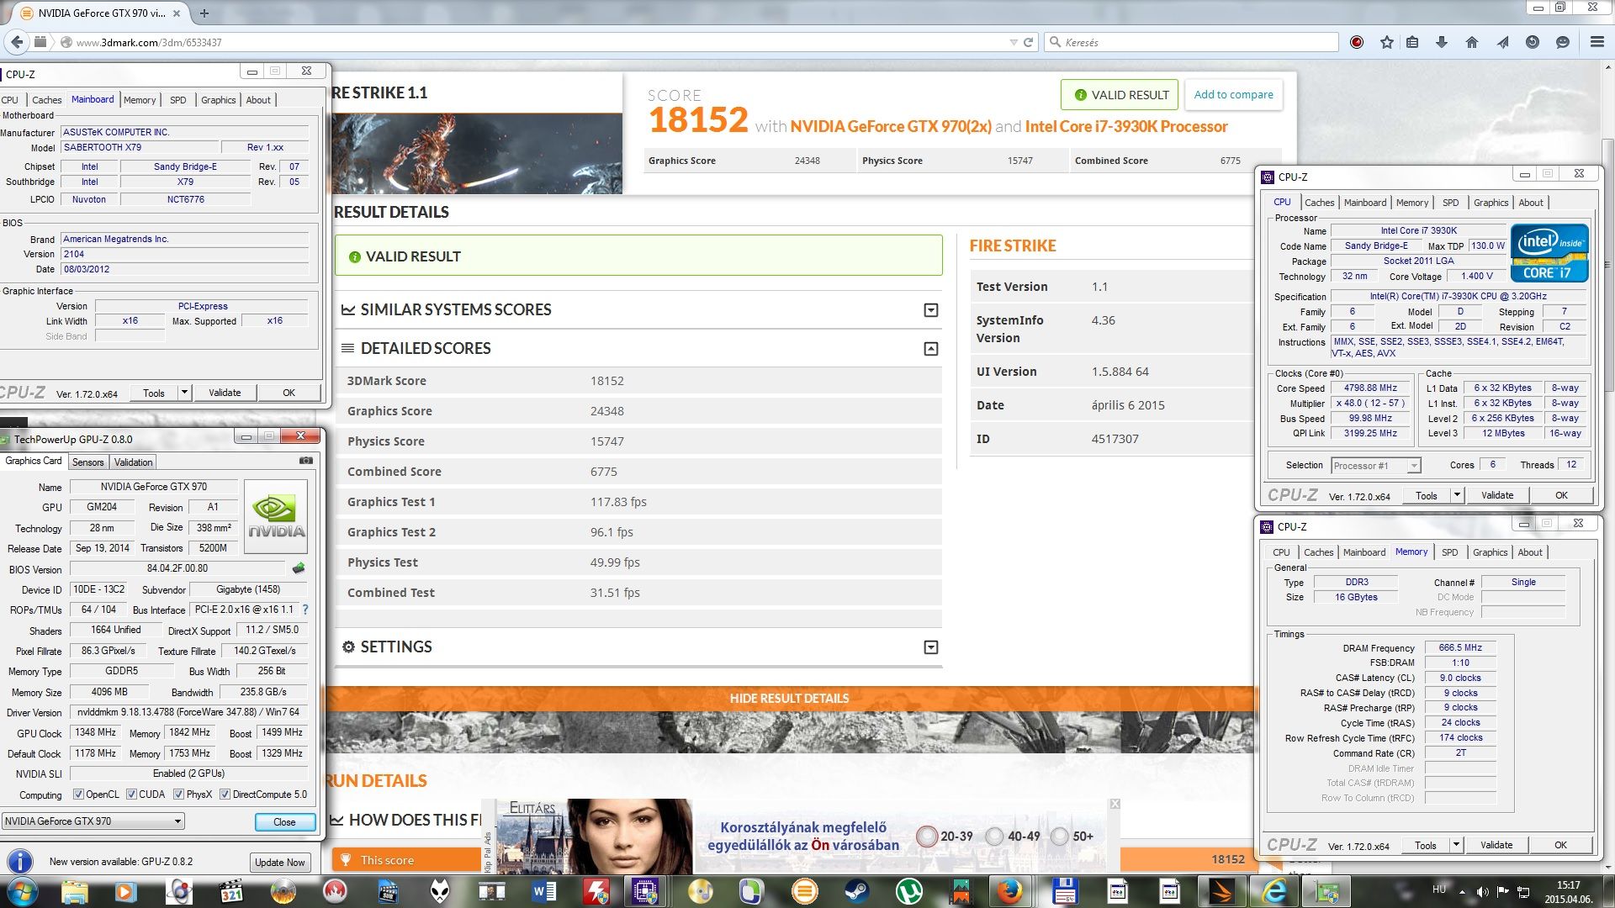Go to the Firefox home page icon
Image resolution: width=1615 pixels, height=908 pixels.
coord(1471,42)
